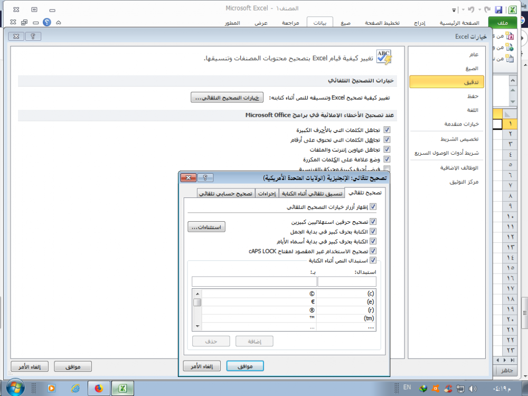Toggle 'تجاهل الكلمات التي بالأحرف الكبيرة' checkbox
Image resolution: width=528 pixels, height=396 pixels.
click(387, 130)
